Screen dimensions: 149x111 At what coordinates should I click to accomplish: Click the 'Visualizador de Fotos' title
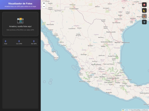coord(20,4)
